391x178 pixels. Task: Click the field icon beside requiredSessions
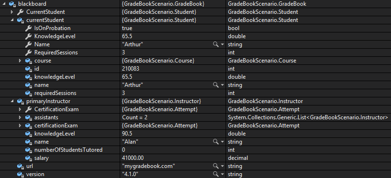(x=29, y=94)
